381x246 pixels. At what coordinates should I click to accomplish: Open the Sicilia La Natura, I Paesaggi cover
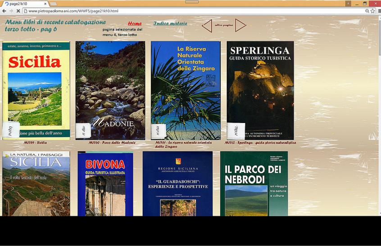[36, 183]
